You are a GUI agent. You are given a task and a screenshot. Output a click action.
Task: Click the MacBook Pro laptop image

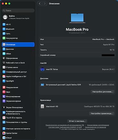[x=77, y=18]
